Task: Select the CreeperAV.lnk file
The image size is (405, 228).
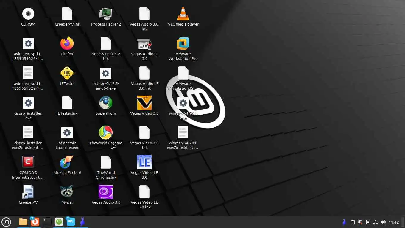Action: [67, 14]
